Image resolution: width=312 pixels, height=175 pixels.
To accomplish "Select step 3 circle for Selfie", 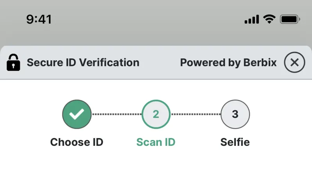I will 235,114.
